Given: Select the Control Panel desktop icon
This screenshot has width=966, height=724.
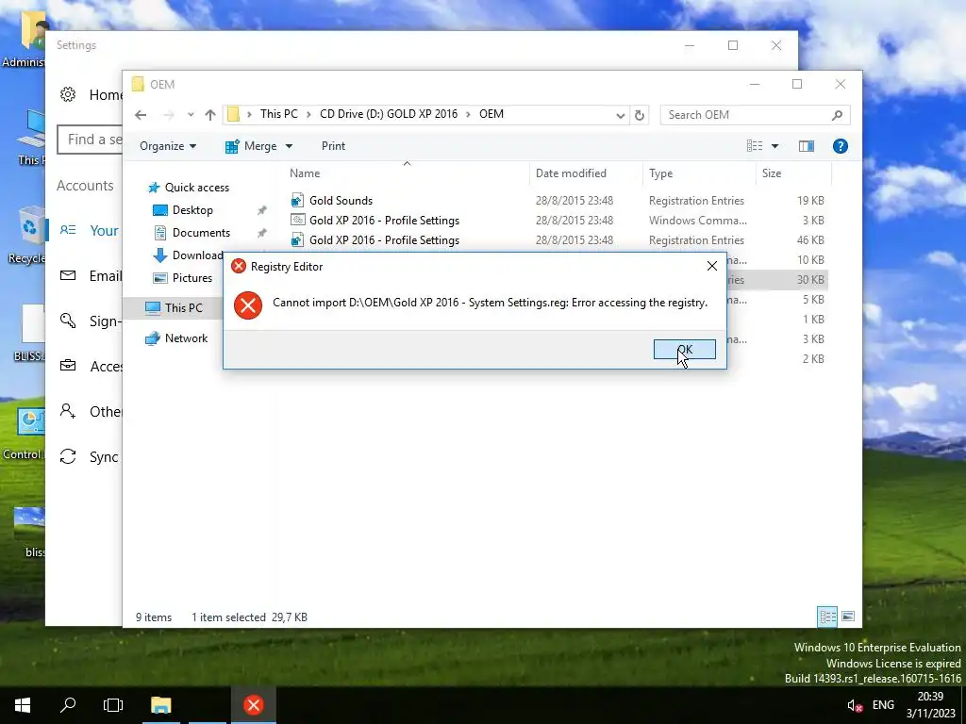Looking at the screenshot, I should point(25,434).
